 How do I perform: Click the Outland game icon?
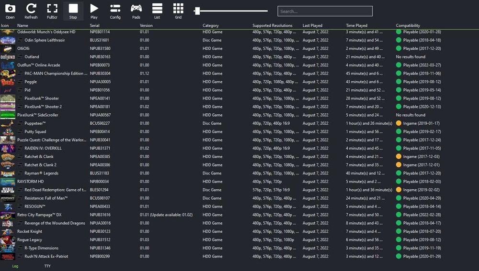pos(8,57)
